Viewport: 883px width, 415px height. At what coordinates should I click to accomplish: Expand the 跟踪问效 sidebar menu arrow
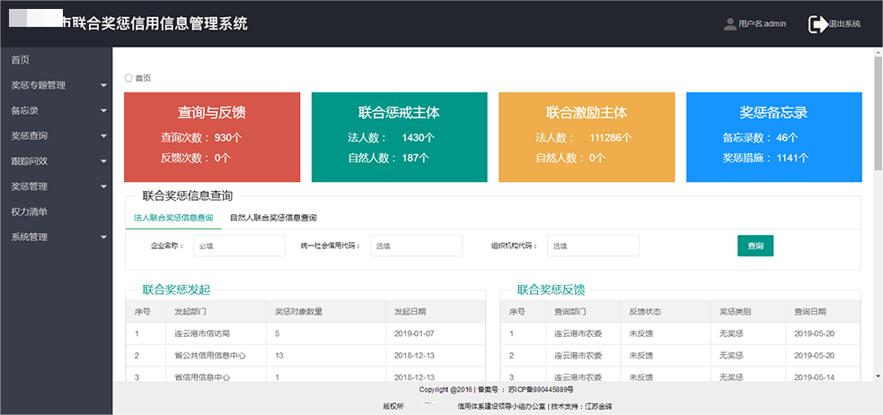pyautogui.click(x=103, y=161)
